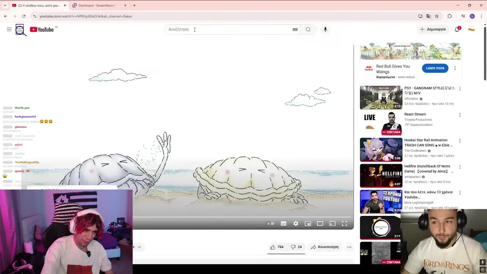Image resolution: width=487 pixels, height=274 pixels.
Task: Switch to theater mode
Action: 320,224
